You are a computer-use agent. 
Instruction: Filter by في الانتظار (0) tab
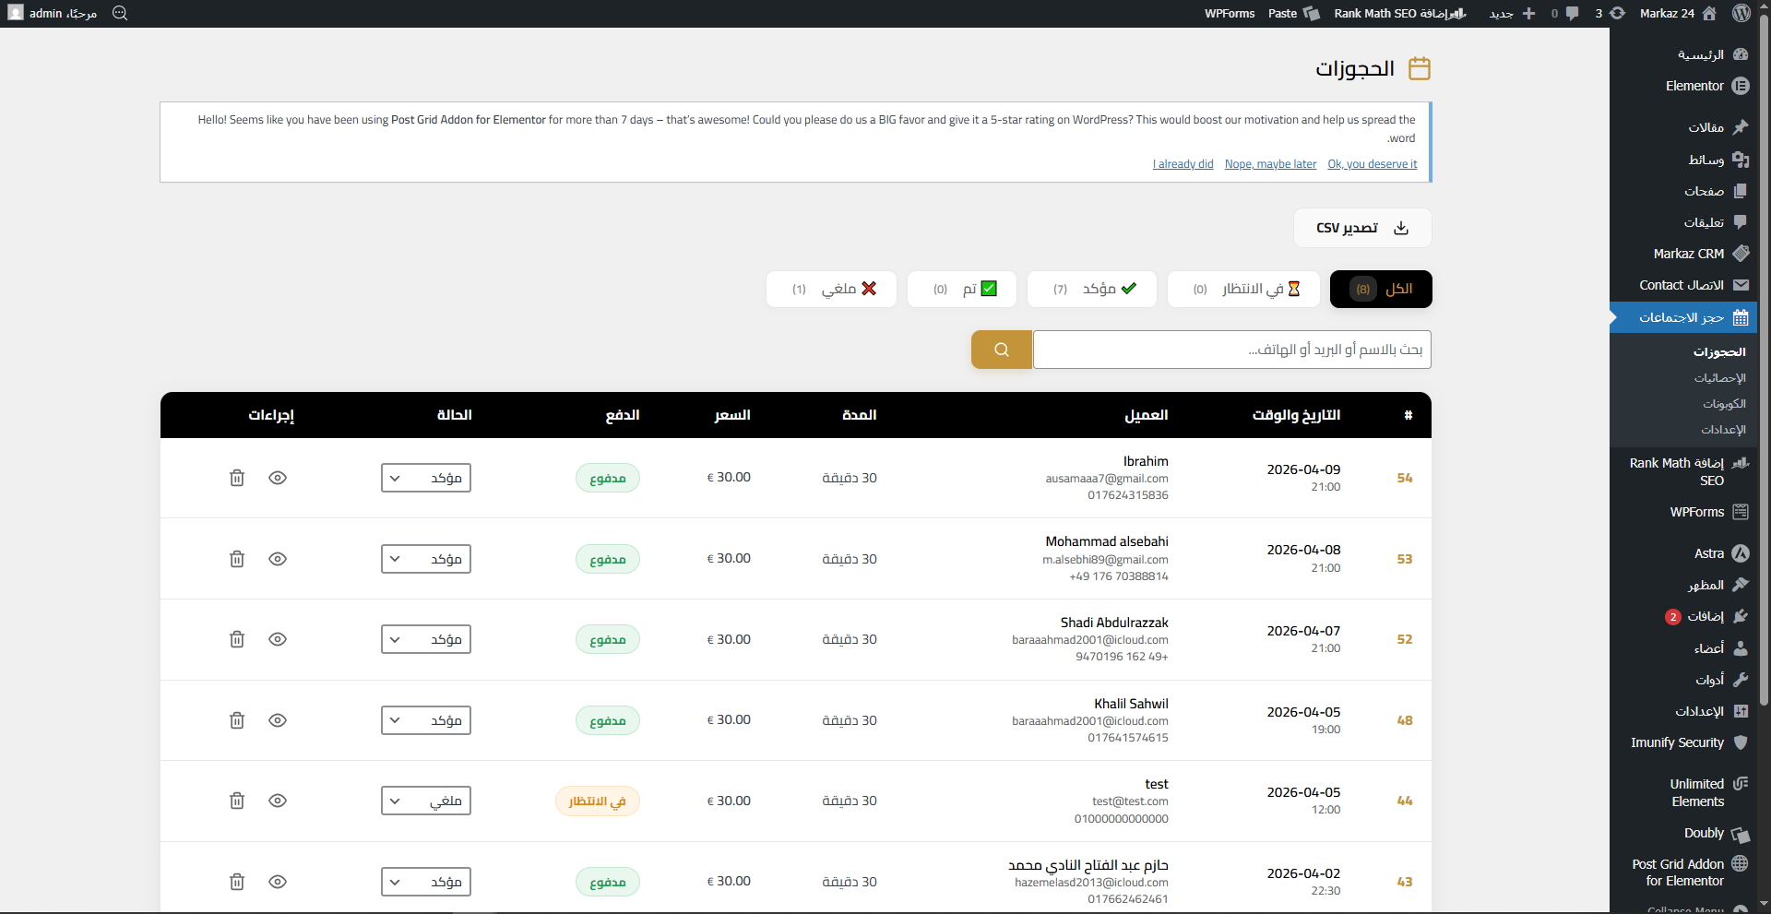click(1243, 289)
